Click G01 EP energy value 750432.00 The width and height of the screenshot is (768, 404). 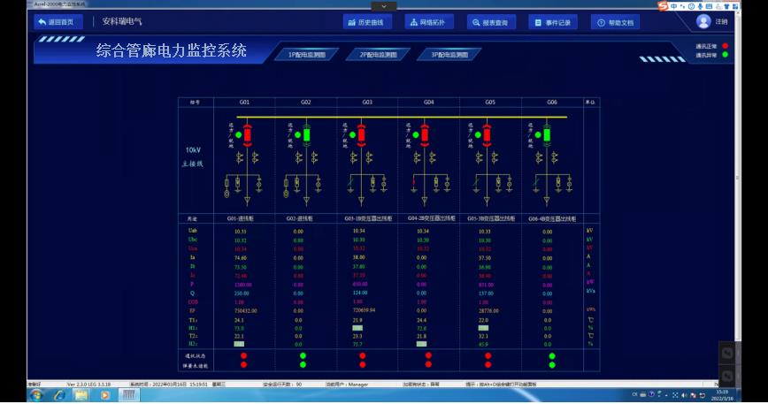pos(246,310)
